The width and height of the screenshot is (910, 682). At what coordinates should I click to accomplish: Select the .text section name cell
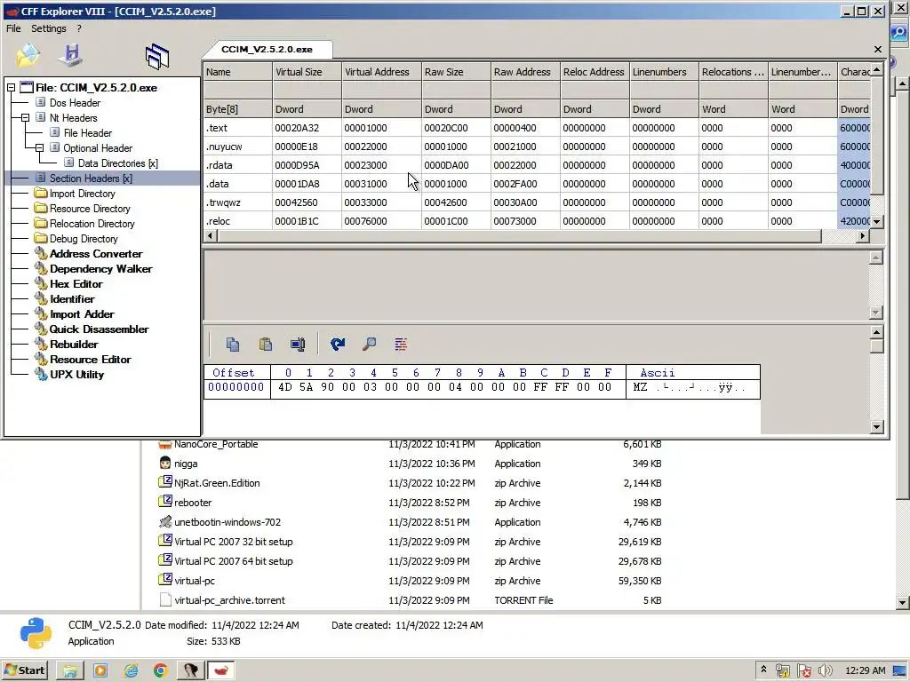(237, 128)
